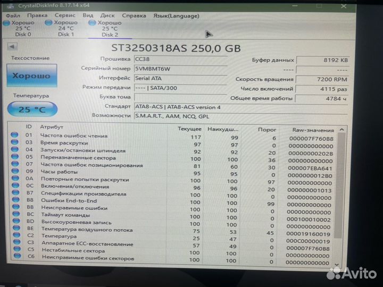The width and height of the screenshot is (383, 287).
Task: Click the SMART list scrollbar thumb
Action: pos(338,185)
